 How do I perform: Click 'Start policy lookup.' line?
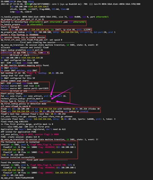click(x=12, y=94)
